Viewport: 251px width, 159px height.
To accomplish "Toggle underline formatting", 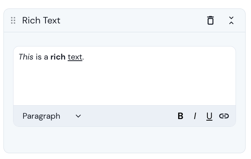I will pyautogui.click(x=209, y=116).
